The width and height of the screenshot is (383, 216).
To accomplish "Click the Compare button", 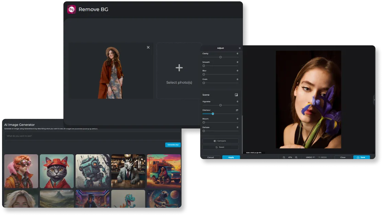I will click(x=220, y=141).
